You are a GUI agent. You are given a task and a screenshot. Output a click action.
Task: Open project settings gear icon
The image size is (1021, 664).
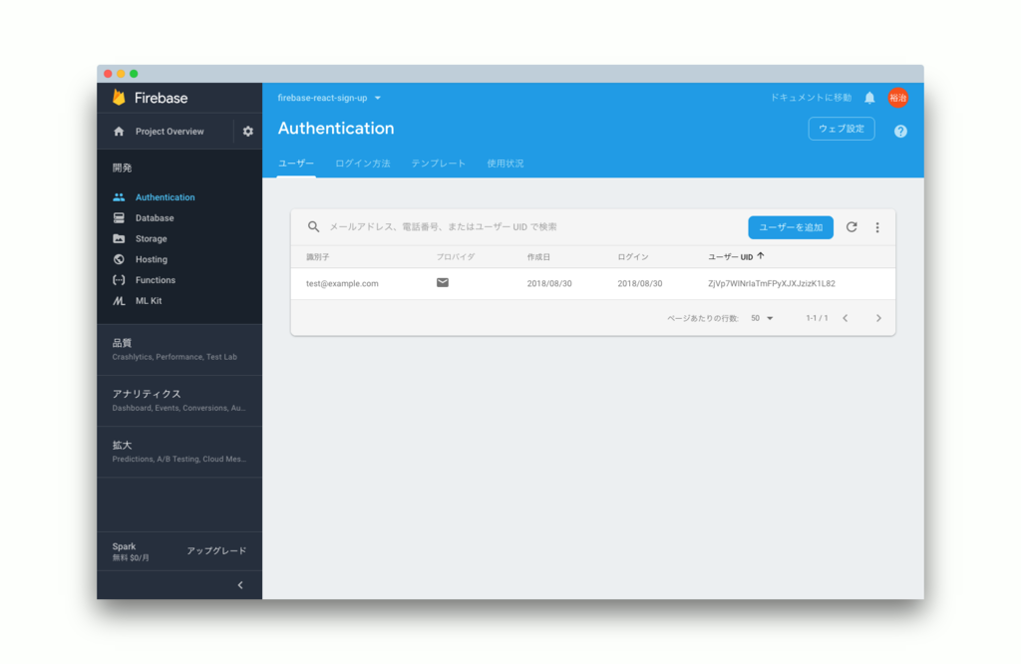[248, 132]
